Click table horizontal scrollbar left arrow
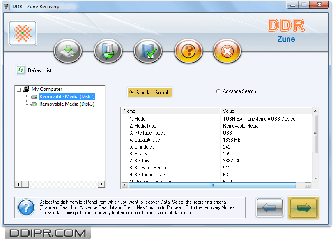The height and width of the screenshot is (239, 333). click(x=125, y=185)
